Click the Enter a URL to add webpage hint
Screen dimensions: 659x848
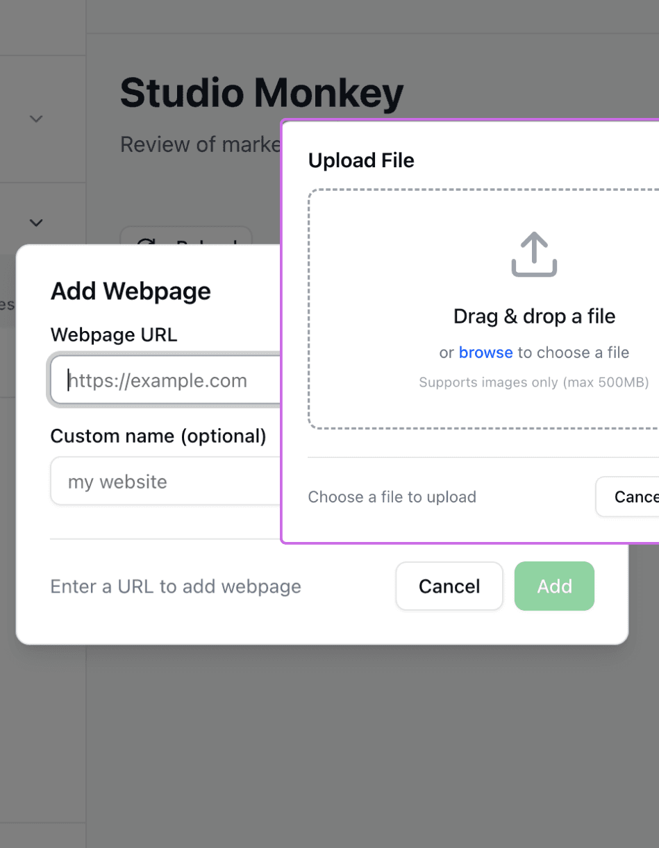[175, 586]
